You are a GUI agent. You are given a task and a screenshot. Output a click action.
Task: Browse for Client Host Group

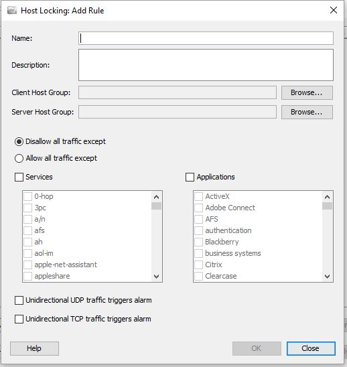coord(307,92)
